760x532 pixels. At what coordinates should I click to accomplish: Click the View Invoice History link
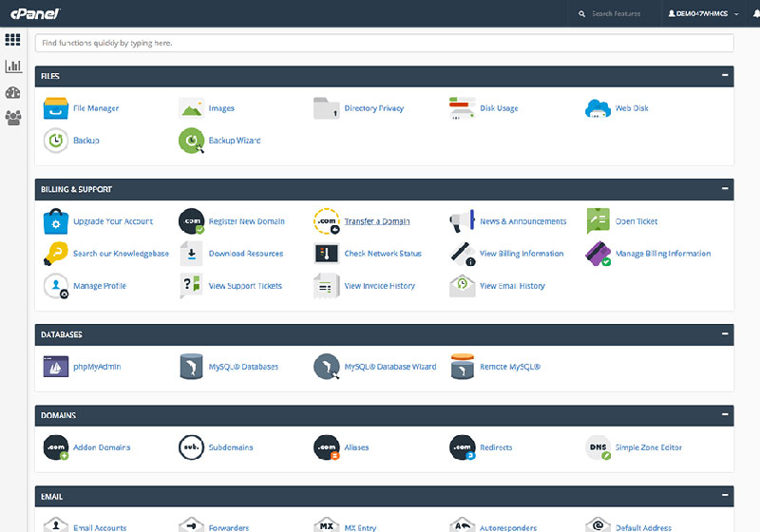pos(379,286)
